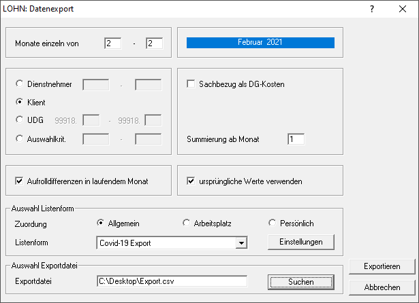Select the Dienstnehmer radio button
Image resolution: width=419 pixels, height=303 pixels.
(x=19, y=84)
